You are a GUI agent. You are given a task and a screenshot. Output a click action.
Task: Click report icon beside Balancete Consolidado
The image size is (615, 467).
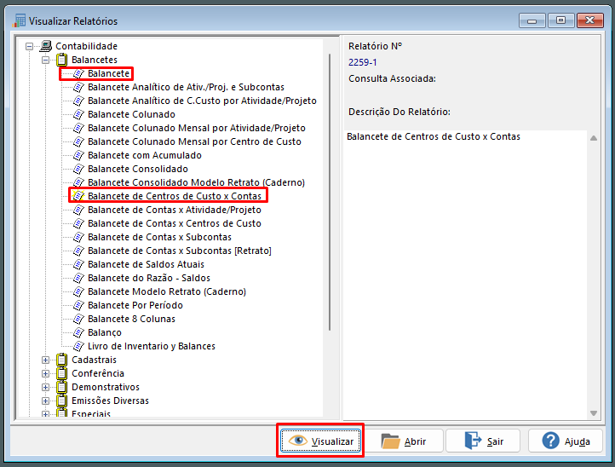coord(78,169)
